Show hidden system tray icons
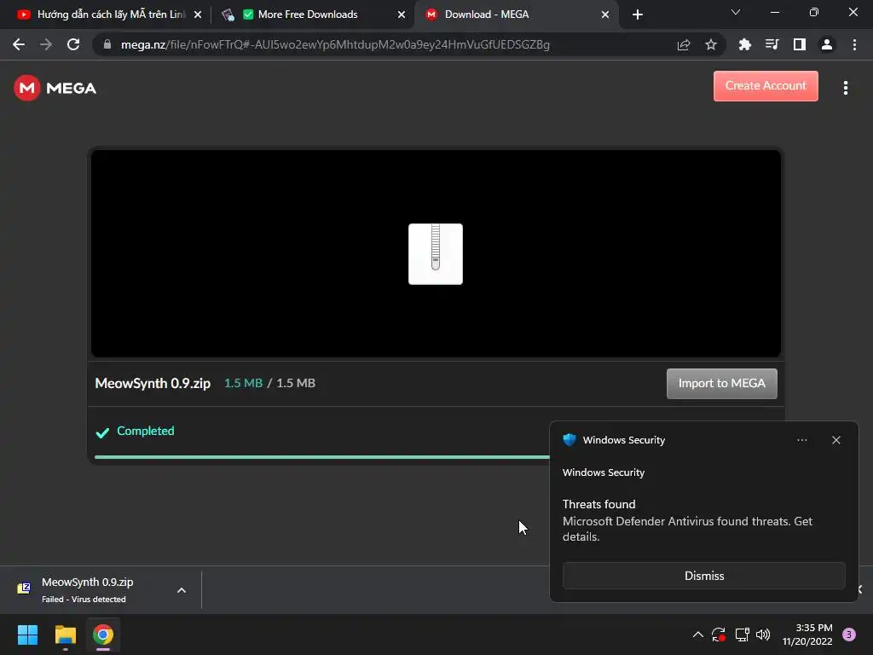 click(697, 635)
